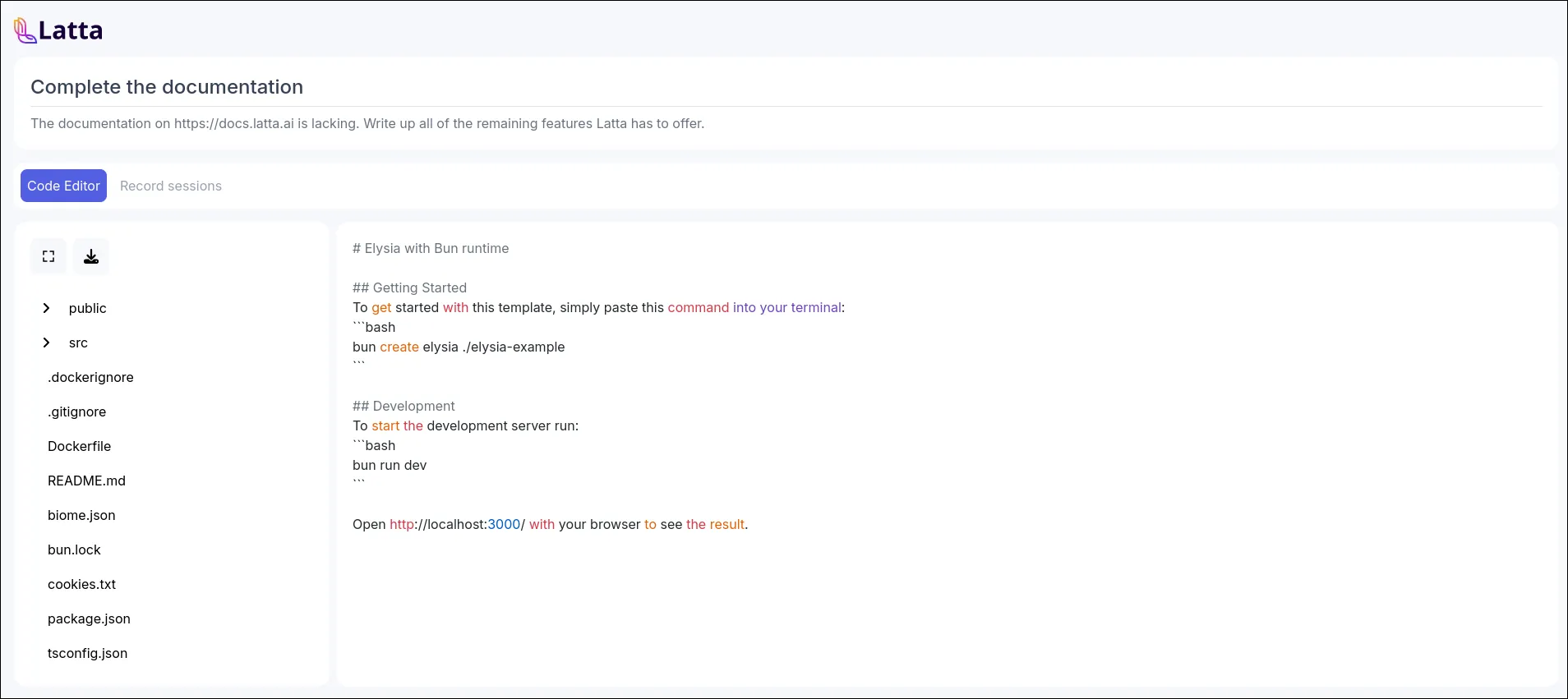Click the localhost:3000 URL in the editor

point(456,524)
